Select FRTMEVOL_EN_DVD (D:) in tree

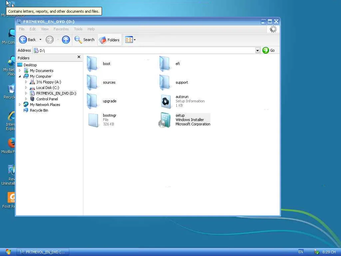coord(56,93)
